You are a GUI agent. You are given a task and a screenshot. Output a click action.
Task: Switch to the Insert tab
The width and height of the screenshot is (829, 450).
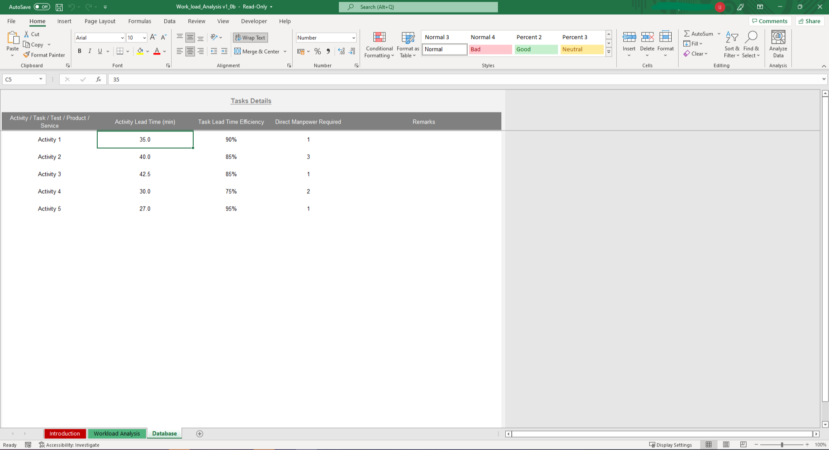[x=64, y=21]
